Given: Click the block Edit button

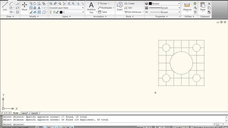Looking at the screenshot, I should coord(128,8).
